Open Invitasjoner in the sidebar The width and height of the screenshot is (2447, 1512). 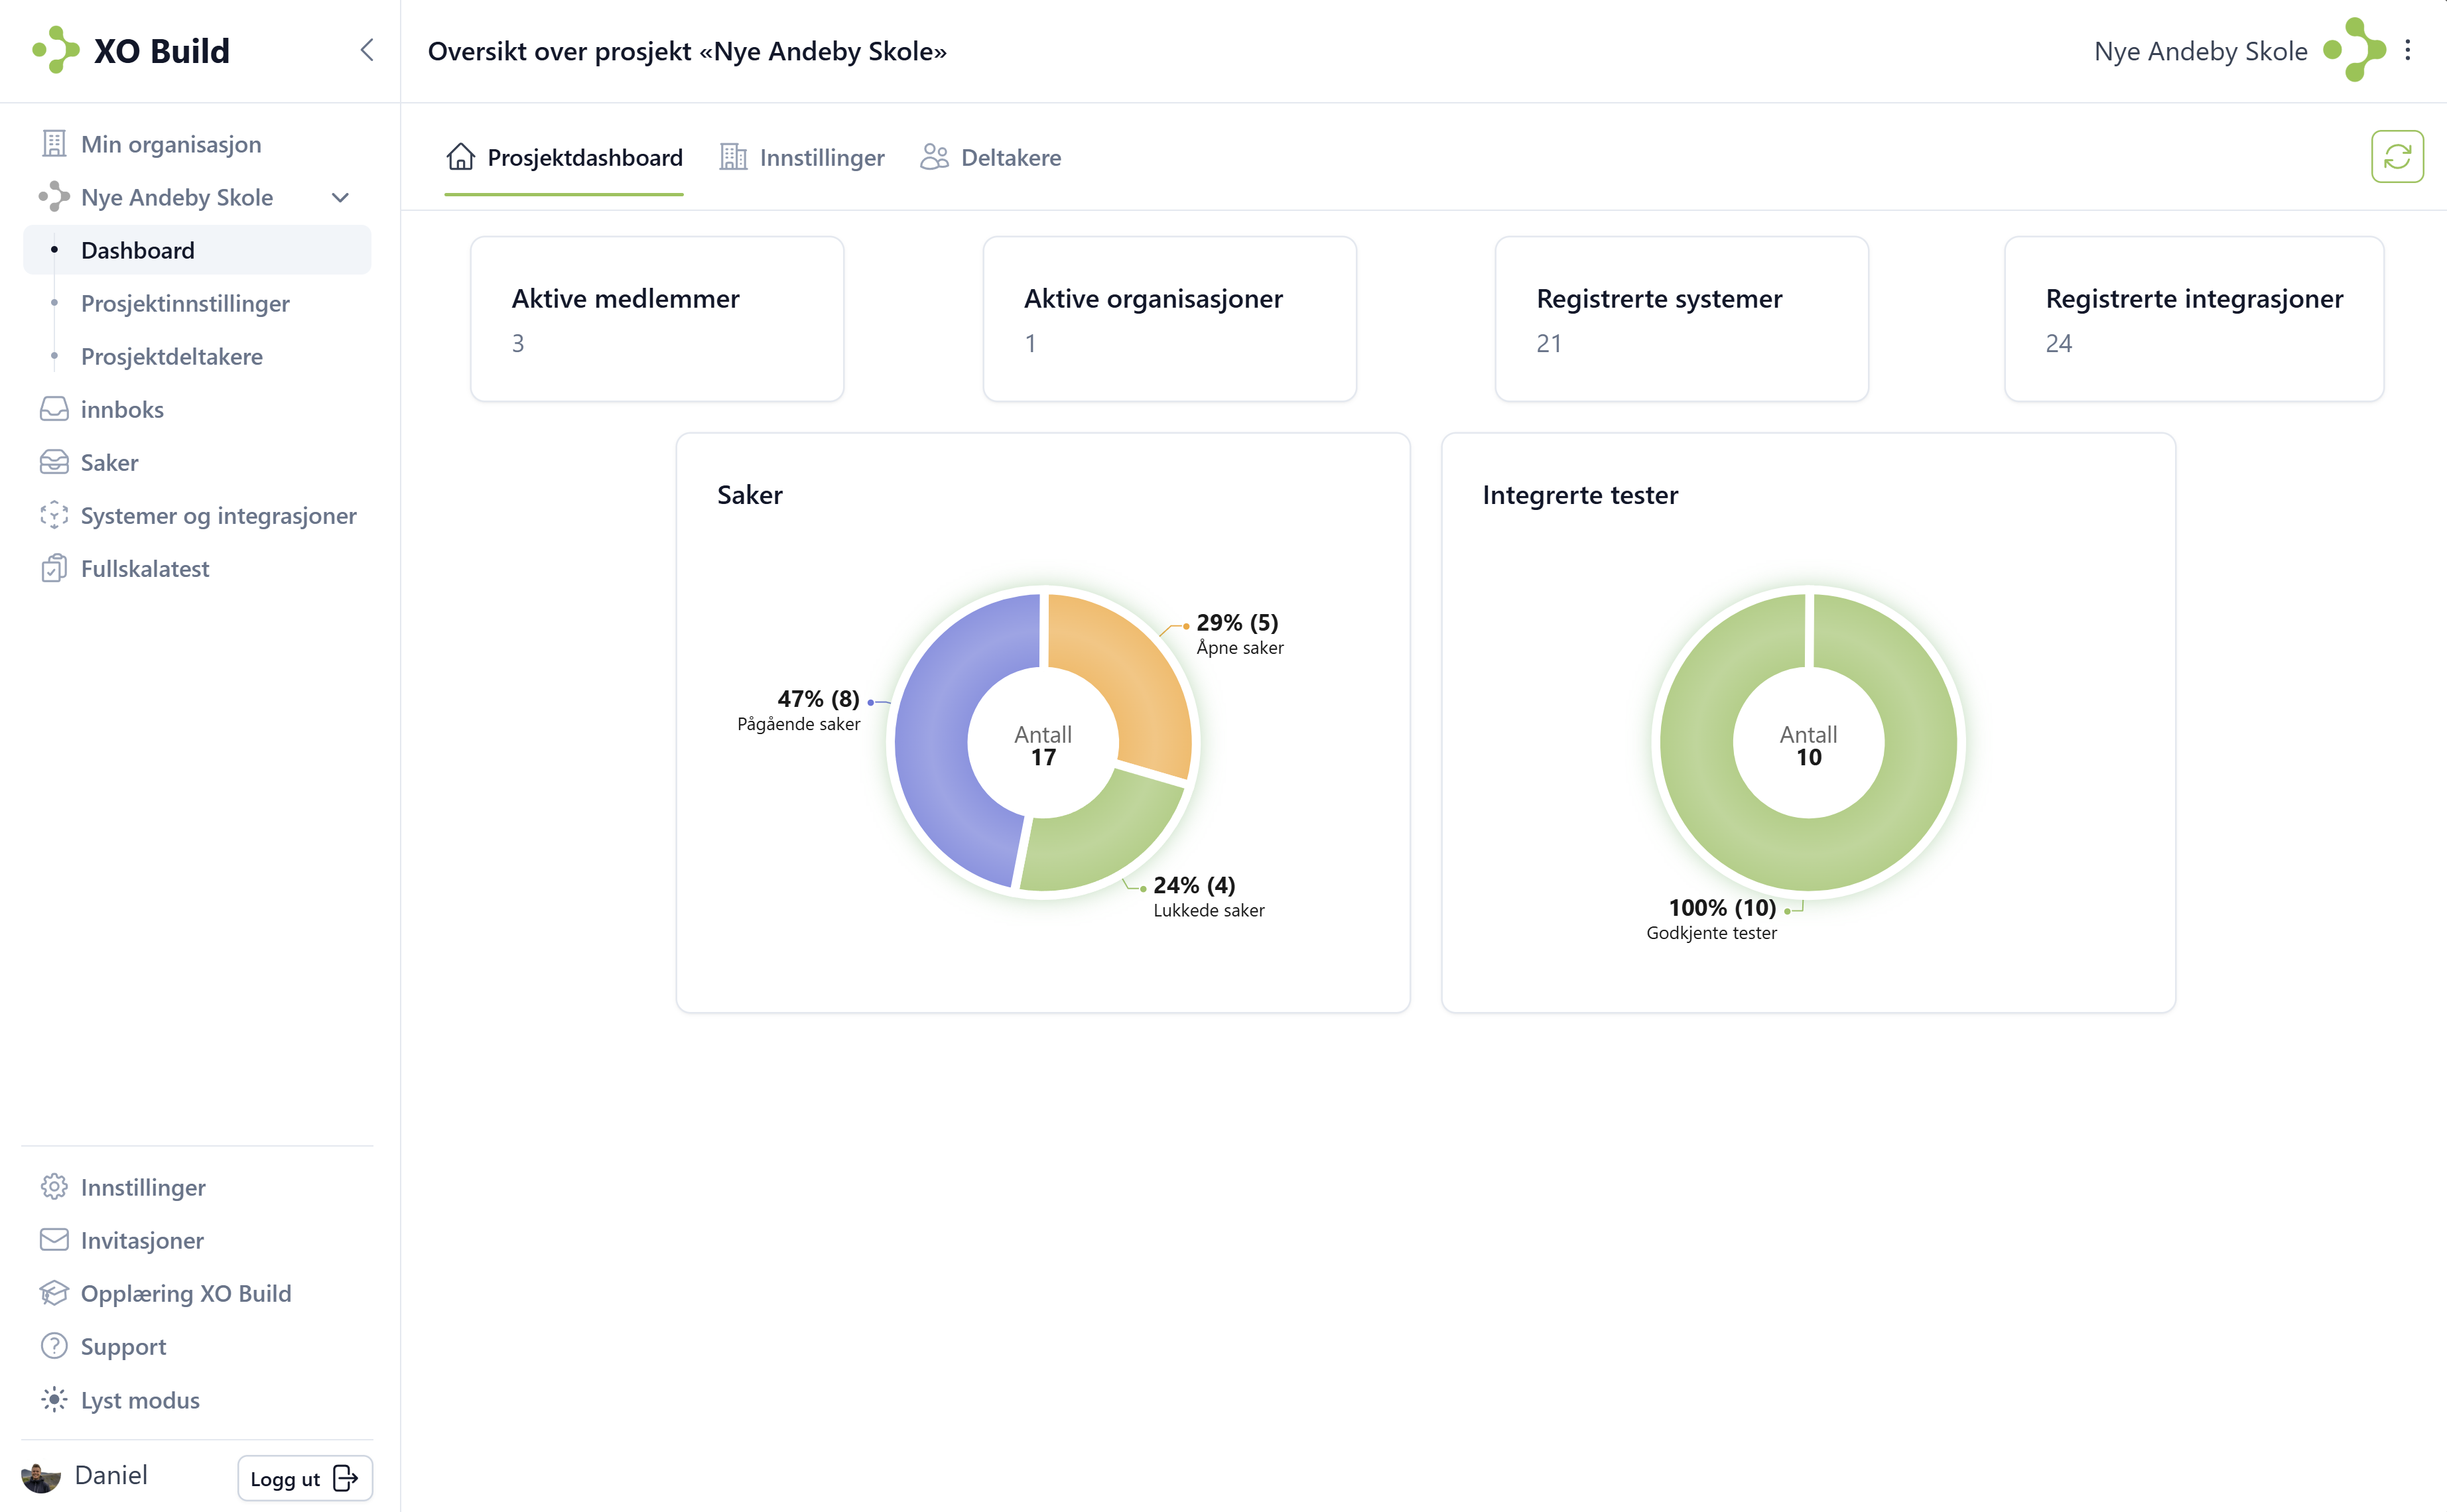pos(141,1240)
